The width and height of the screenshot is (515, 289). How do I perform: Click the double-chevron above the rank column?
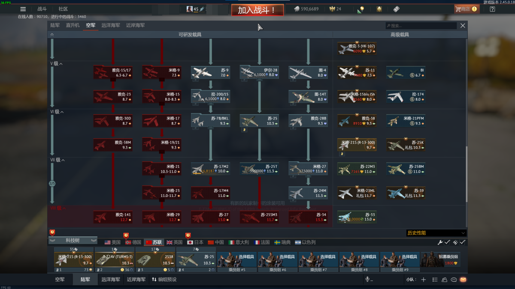[52, 35]
